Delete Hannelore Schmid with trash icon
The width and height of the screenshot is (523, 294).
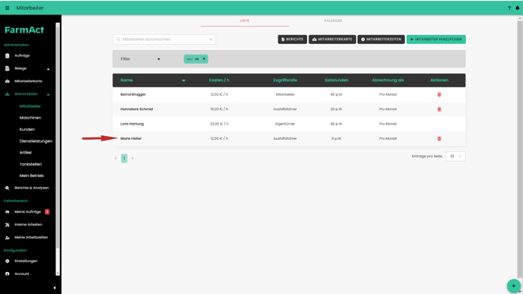click(x=439, y=109)
